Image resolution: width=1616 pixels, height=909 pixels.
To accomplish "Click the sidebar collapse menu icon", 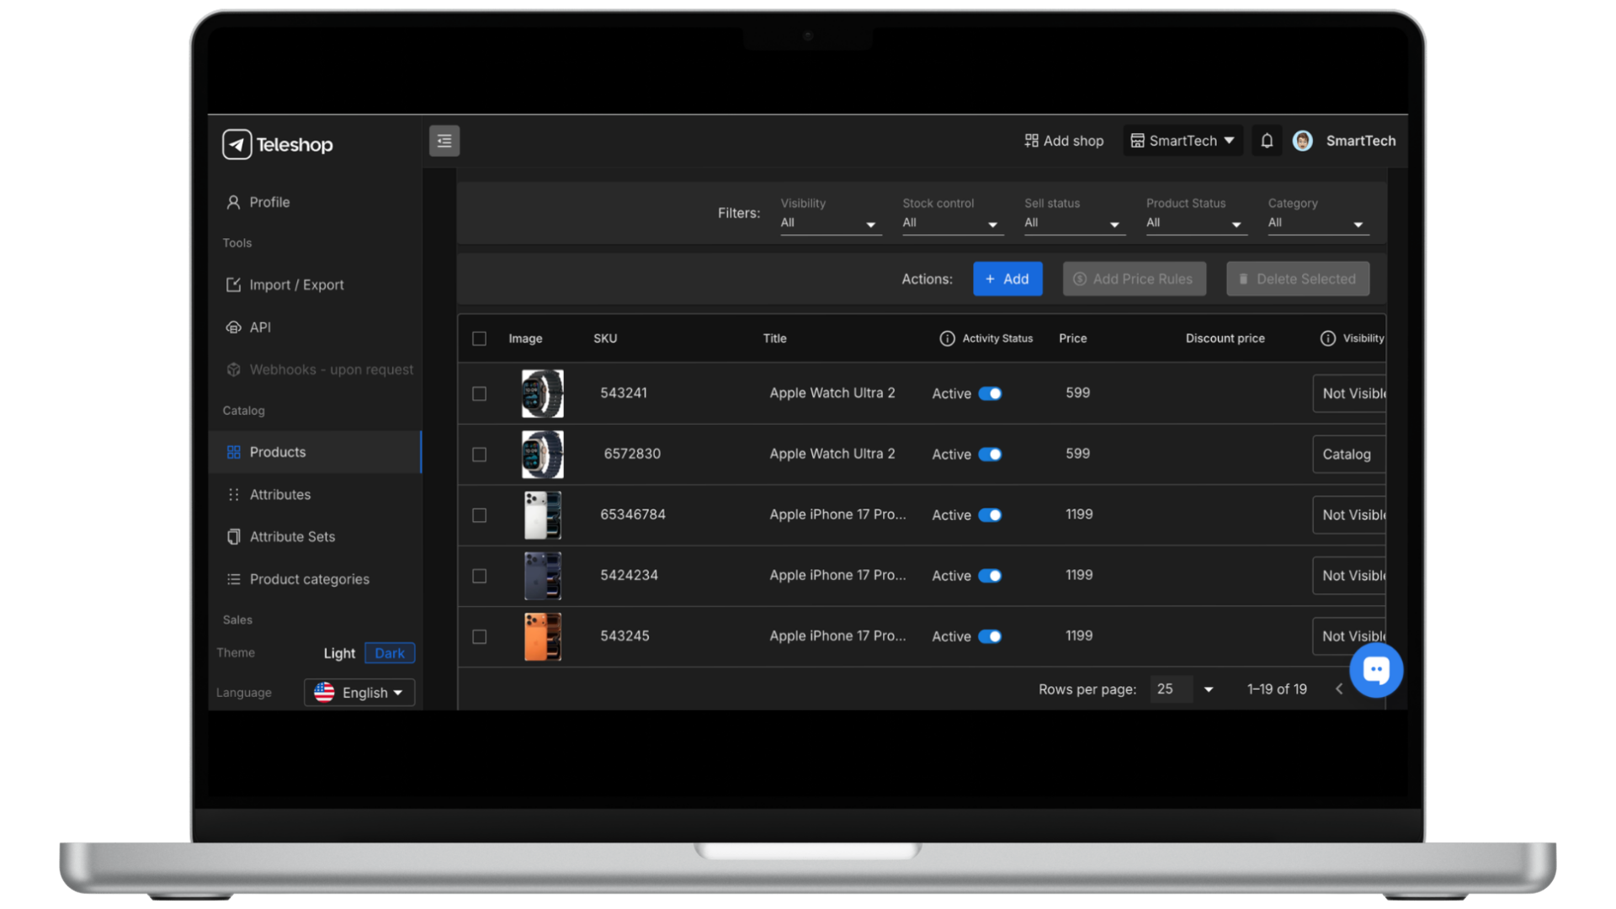I will (444, 141).
